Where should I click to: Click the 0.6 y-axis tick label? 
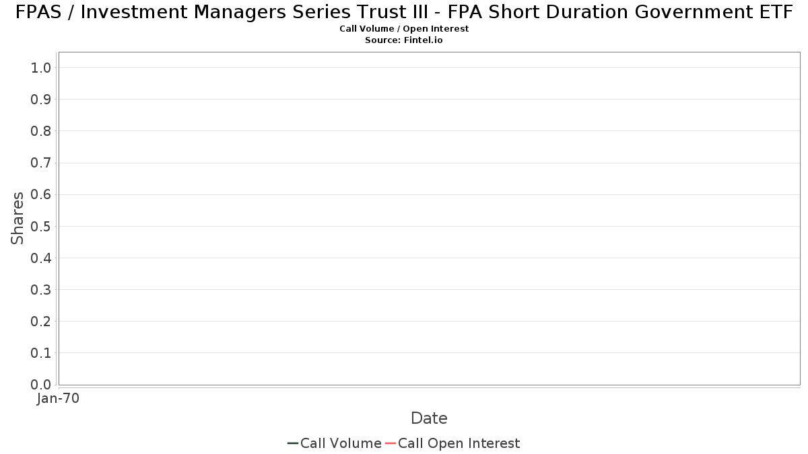[41, 194]
